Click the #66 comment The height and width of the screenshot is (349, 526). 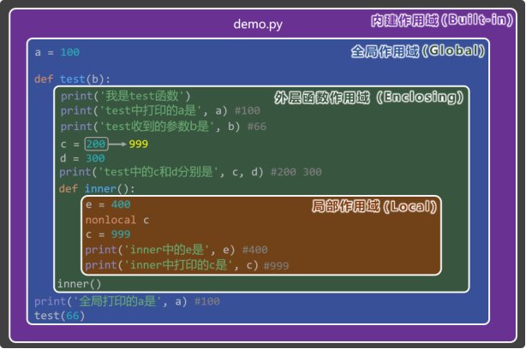pos(257,127)
